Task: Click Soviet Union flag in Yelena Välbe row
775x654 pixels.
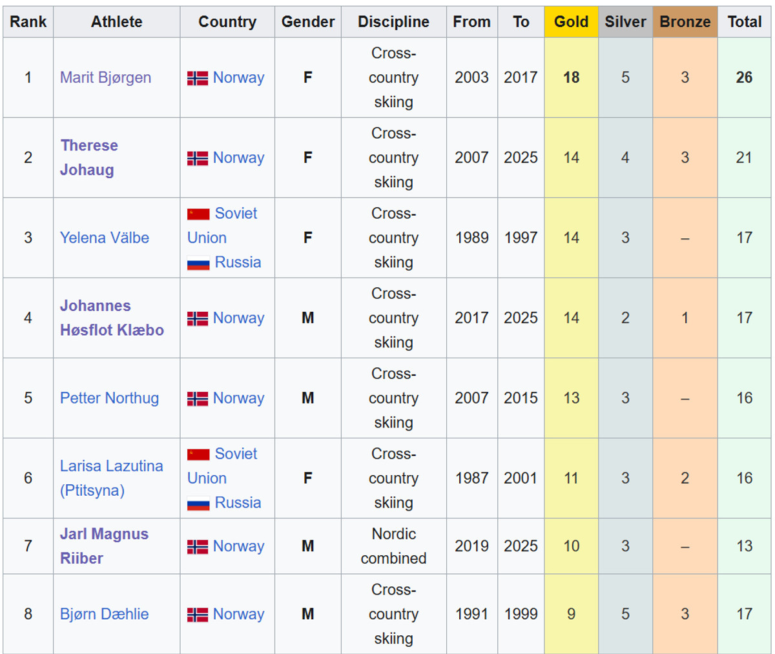Action: pyautogui.click(x=198, y=214)
